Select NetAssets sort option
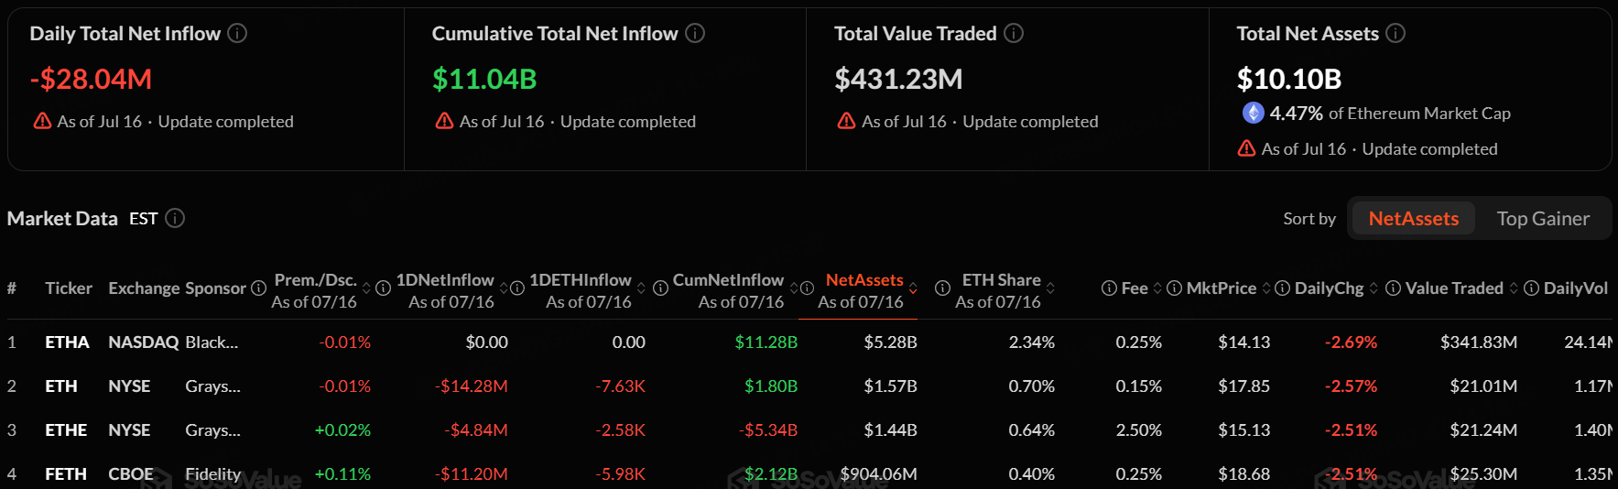The width and height of the screenshot is (1618, 489). [x=1413, y=218]
